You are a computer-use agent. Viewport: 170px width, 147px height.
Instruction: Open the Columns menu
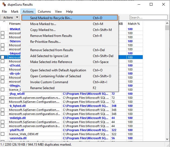pyautogui.click(x=44, y=12)
